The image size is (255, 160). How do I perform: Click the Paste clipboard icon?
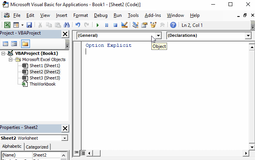pos(58,25)
